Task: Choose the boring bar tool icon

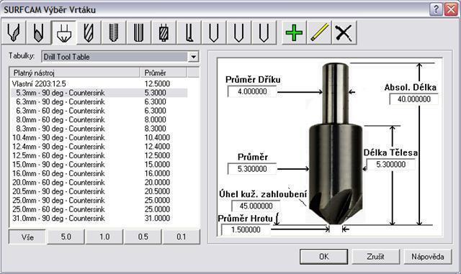Action: (x=189, y=32)
